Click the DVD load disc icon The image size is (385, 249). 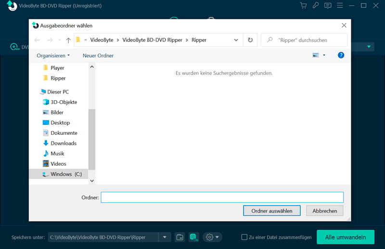[15, 47]
